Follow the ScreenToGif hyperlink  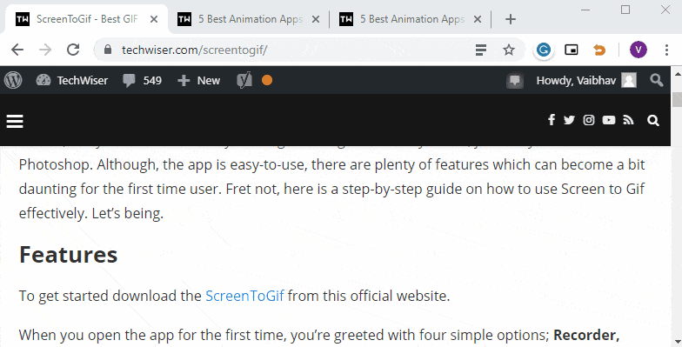click(x=244, y=296)
